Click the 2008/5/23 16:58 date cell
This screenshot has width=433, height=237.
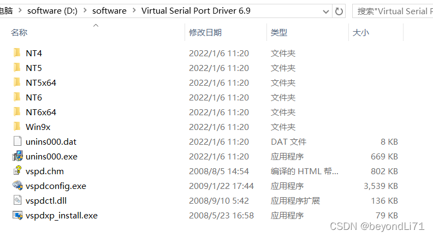pyautogui.click(x=221, y=216)
